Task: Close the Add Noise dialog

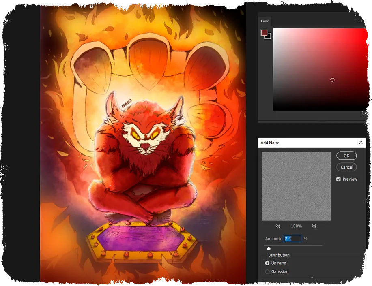Action: click(361, 143)
